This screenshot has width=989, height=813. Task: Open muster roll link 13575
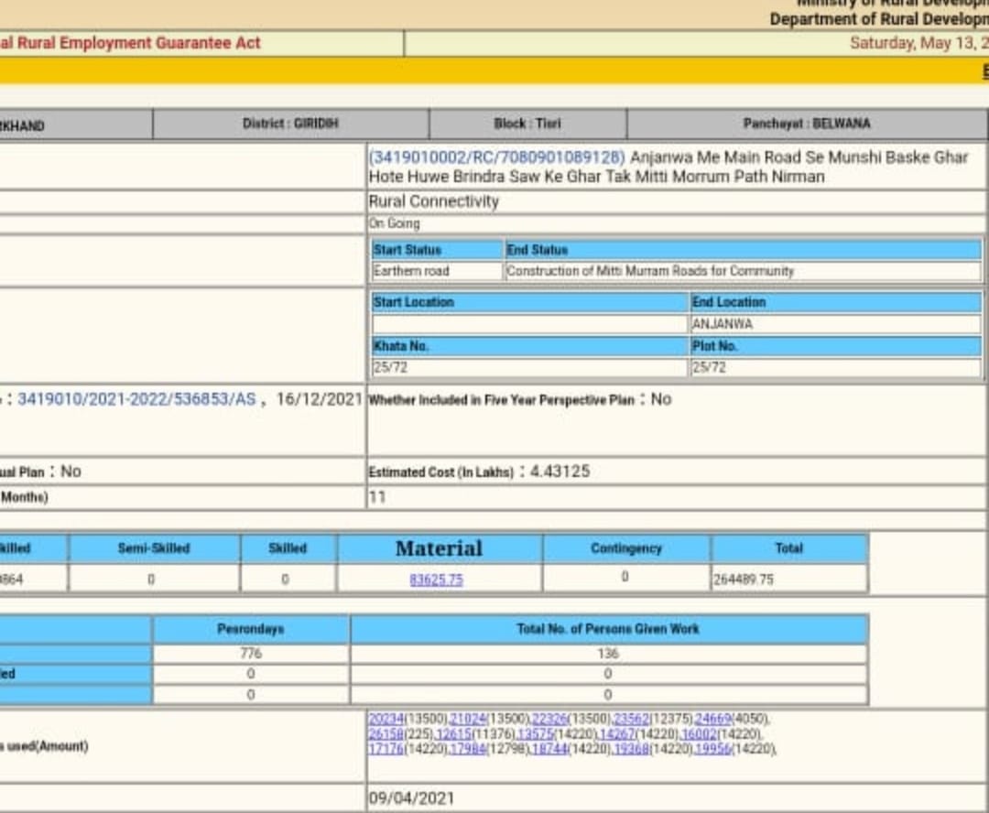pyautogui.click(x=535, y=734)
